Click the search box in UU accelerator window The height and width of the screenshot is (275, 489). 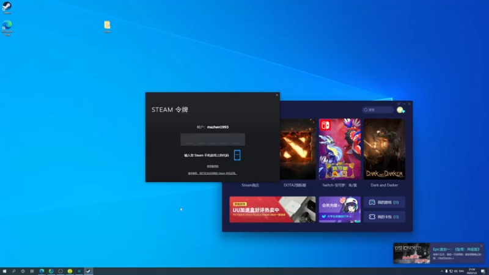(378, 110)
